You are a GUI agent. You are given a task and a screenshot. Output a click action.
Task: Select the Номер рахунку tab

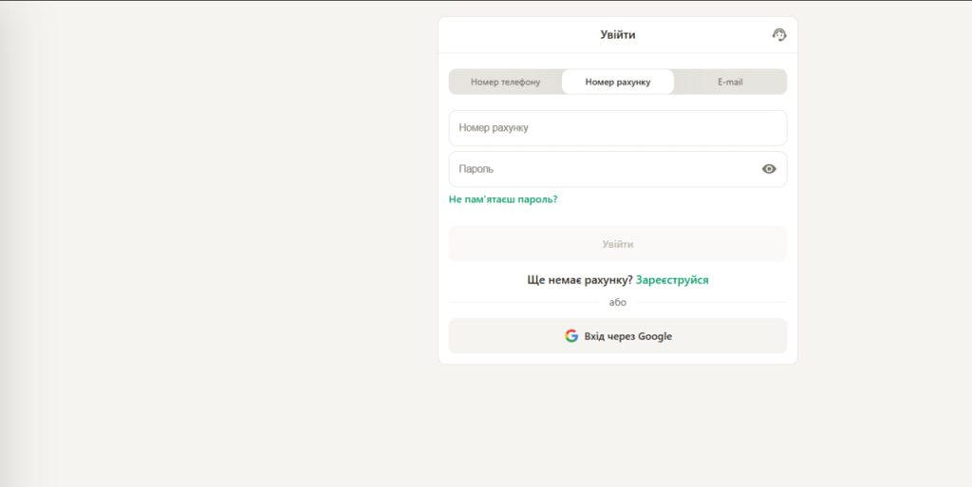618,82
